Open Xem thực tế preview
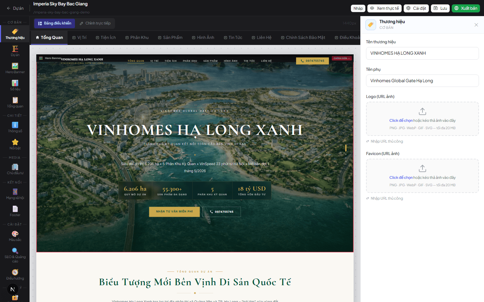The image size is (484, 302). click(x=385, y=8)
